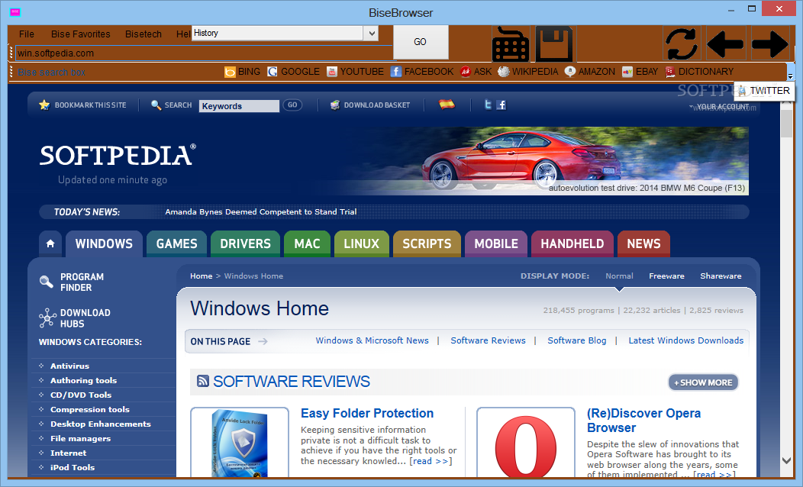Click the vertical scrollbar down arrow
This screenshot has height=487, width=803.
point(787,460)
